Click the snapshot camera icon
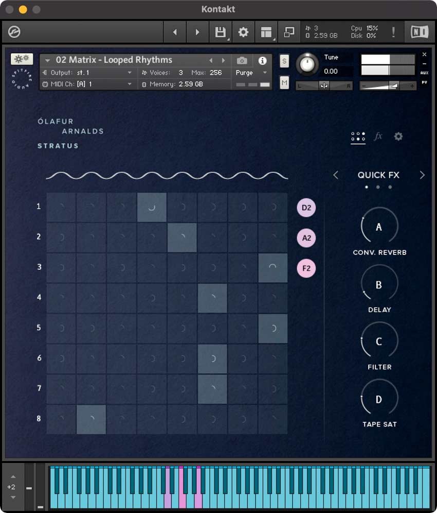437x513 pixels. click(x=242, y=61)
